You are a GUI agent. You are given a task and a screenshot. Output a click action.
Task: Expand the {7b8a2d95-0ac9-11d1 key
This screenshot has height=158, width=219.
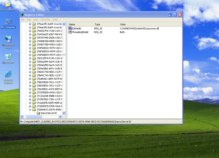(30, 65)
